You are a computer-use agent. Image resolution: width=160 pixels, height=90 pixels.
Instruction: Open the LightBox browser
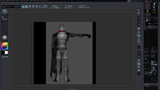(x=11, y=7)
